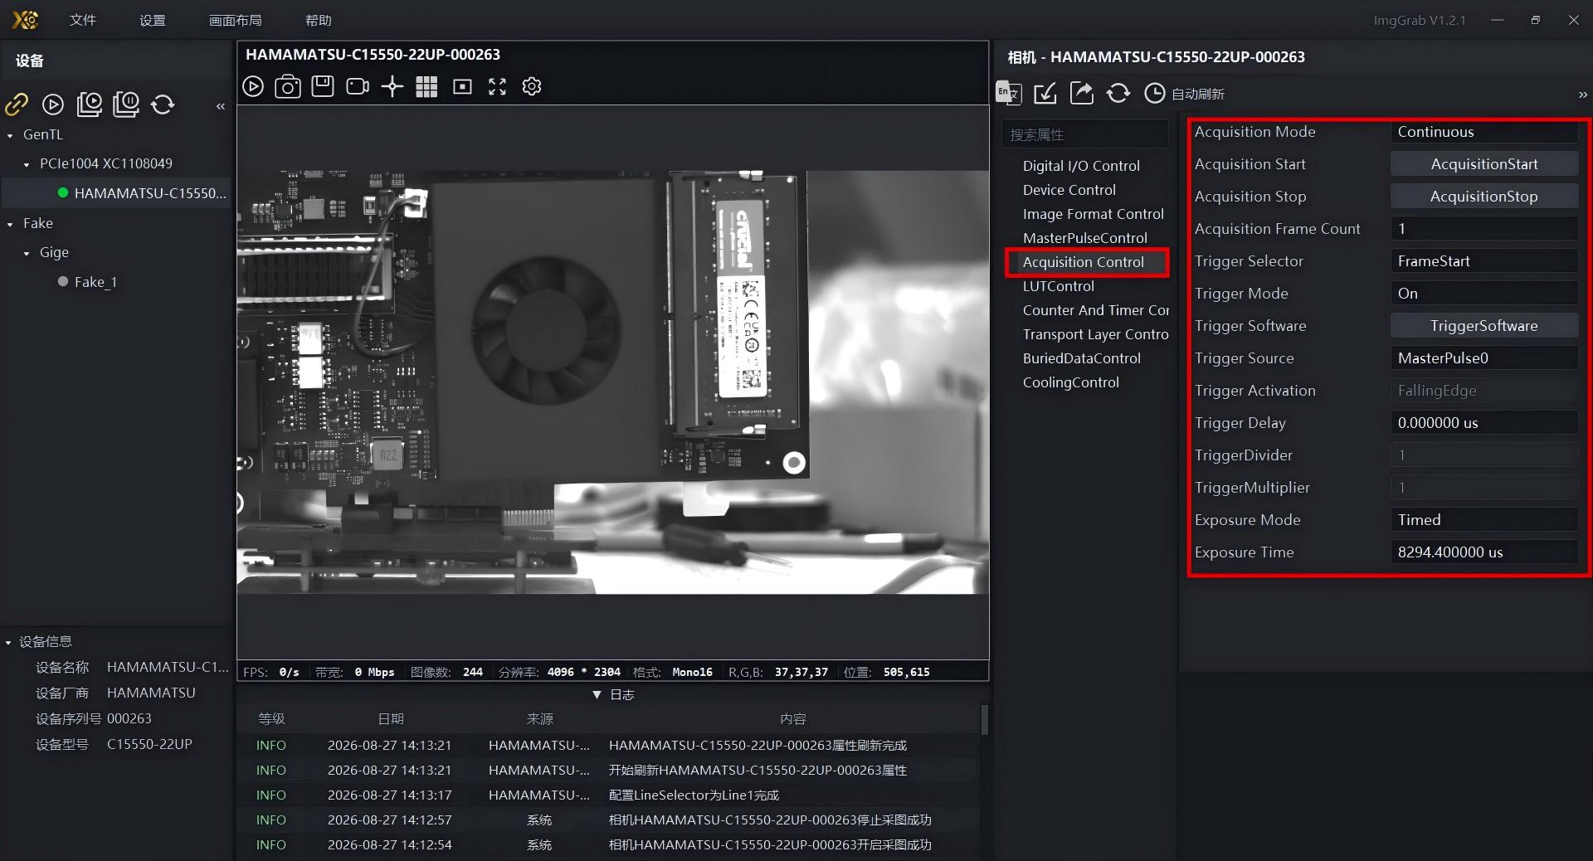
Task: Open the Digital I/O Control category
Action: (1081, 166)
